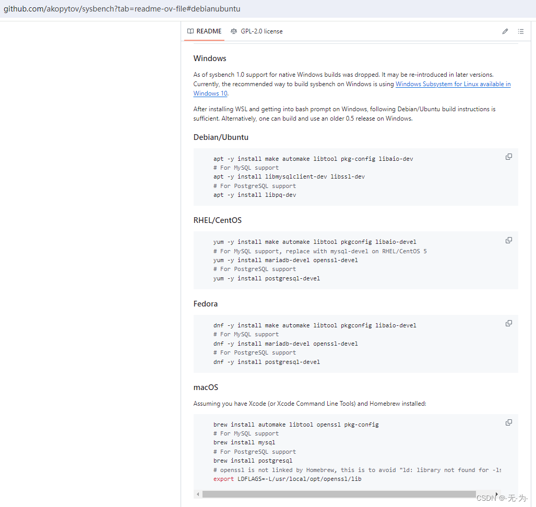The height and width of the screenshot is (507, 536).
Task: Click the Debian/Ubuntu section heading
Action: (x=221, y=137)
